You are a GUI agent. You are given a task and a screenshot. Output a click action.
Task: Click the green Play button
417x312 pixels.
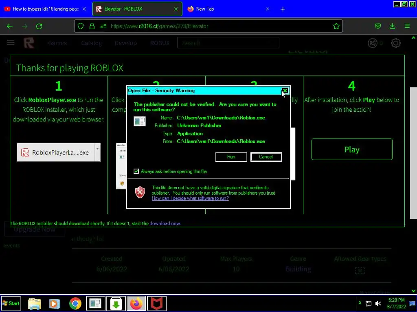point(352,149)
